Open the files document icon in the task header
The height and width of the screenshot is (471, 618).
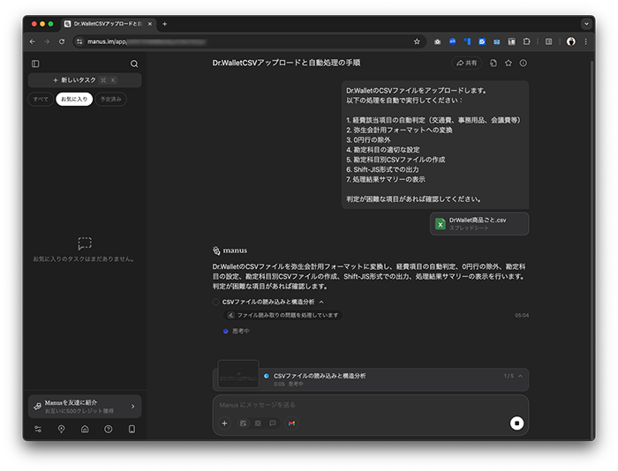(493, 63)
